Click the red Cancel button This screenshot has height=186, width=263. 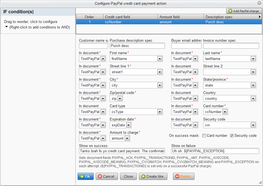(107, 176)
